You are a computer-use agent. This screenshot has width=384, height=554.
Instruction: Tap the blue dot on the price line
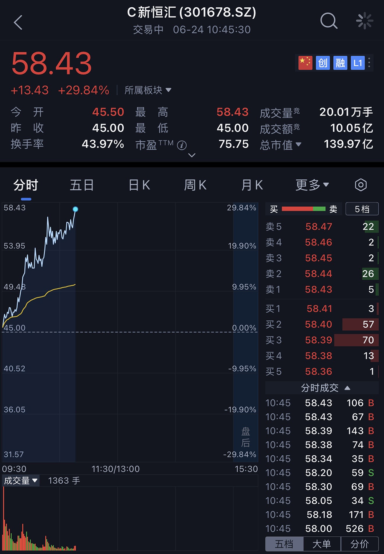[x=75, y=209]
